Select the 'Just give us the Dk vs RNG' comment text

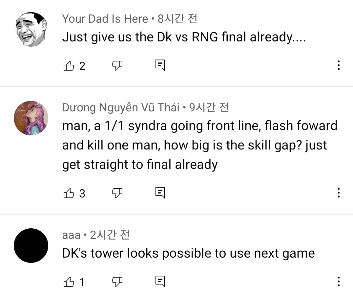coord(184,37)
